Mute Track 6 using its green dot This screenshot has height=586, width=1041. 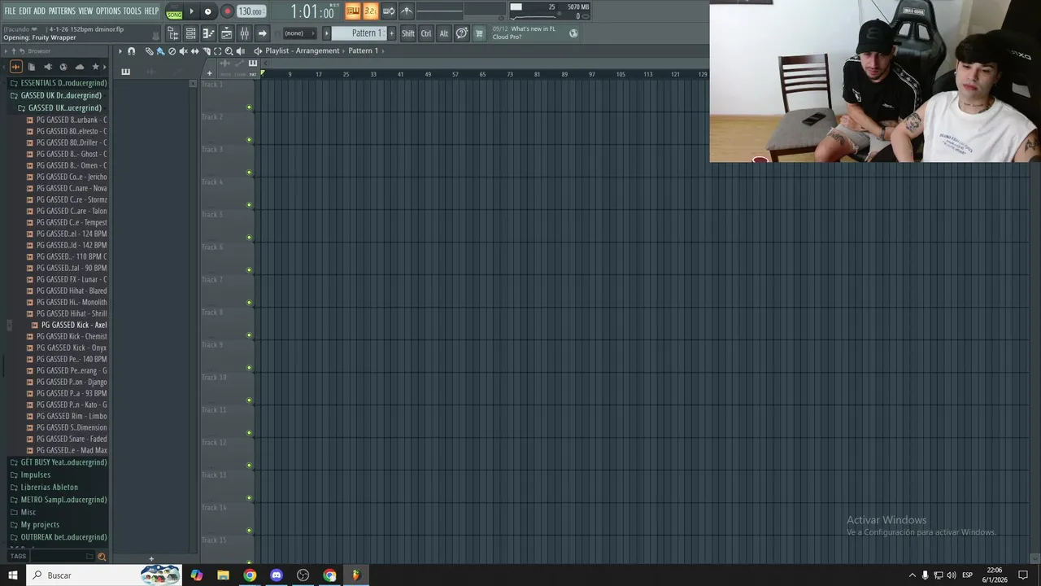(249, 270)
